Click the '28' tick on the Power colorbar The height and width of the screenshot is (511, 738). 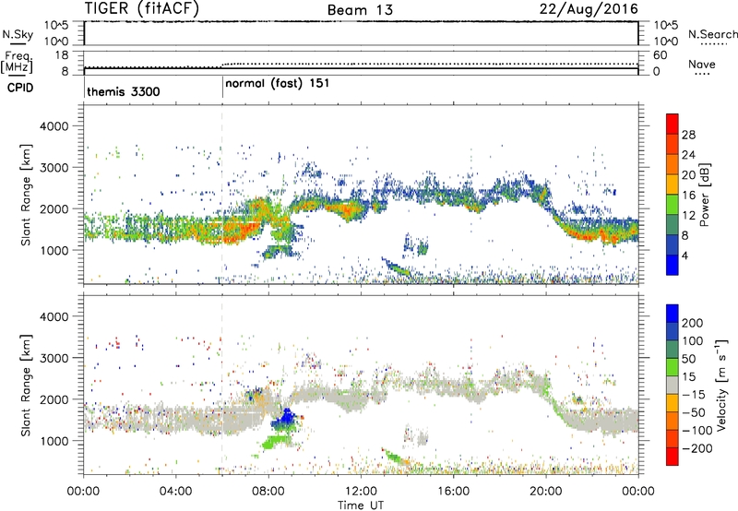(688, 135)
